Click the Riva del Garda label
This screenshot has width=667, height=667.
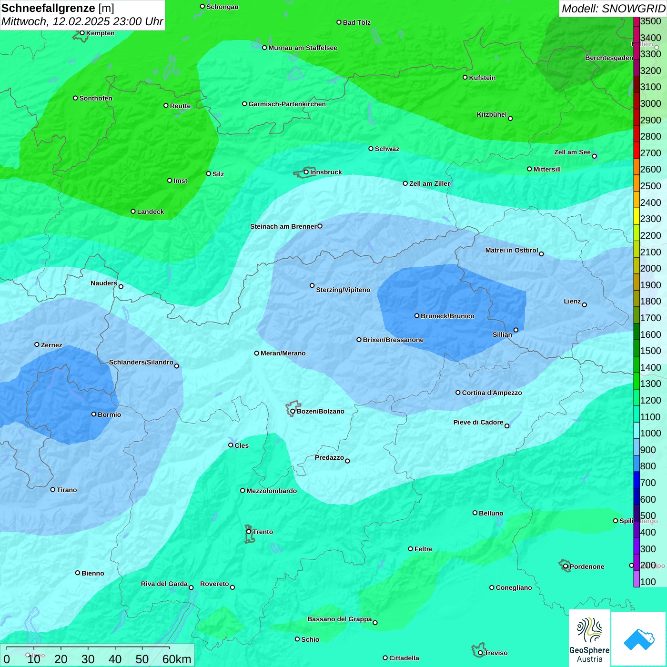164,584
